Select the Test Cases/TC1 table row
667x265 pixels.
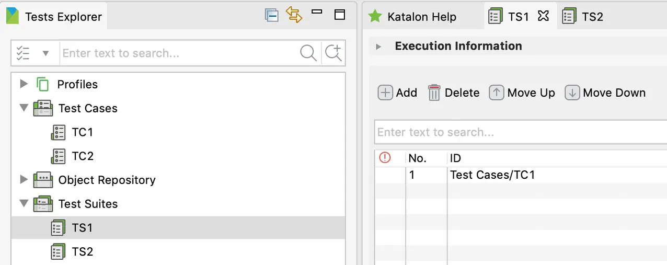click(x=492, y=175)
